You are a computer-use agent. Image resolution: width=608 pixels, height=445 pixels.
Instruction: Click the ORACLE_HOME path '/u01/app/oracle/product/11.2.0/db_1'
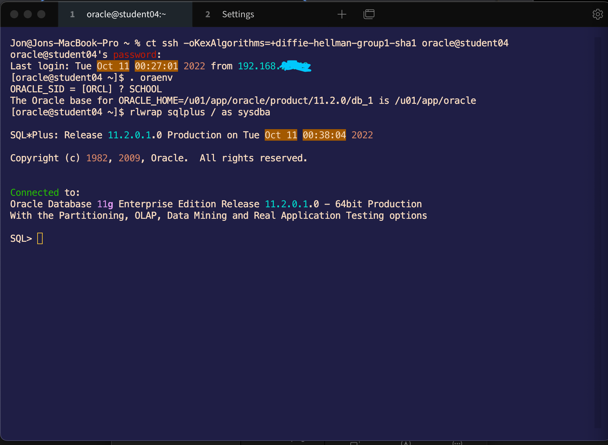click(x=278, y=100)
